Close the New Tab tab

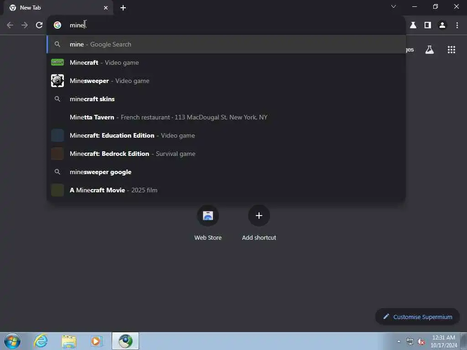pyautogui.click(x=106, y=8)
